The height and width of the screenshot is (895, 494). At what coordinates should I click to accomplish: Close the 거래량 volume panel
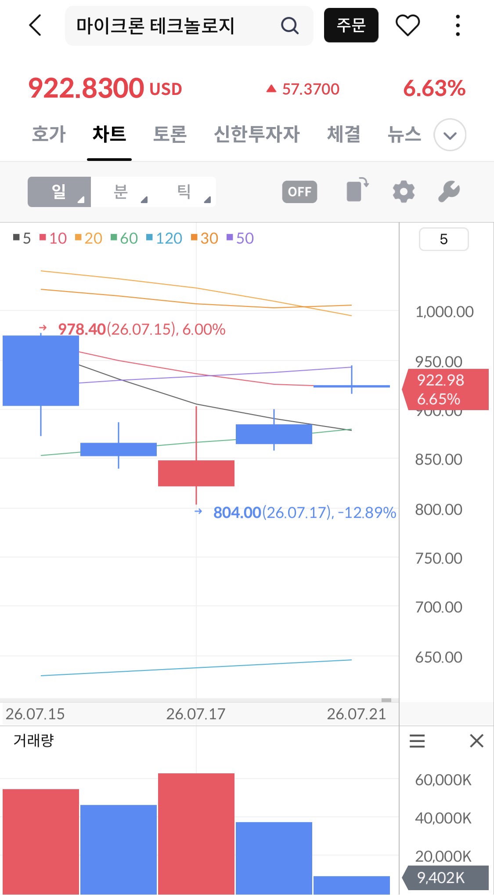pyautogui.click(x=476, y=741)
